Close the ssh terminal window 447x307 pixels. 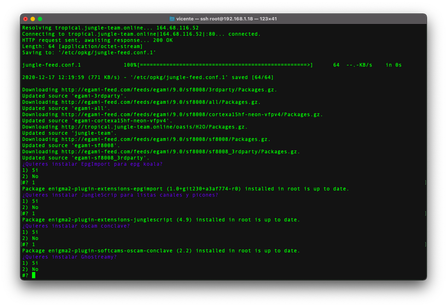pos(25,19)
